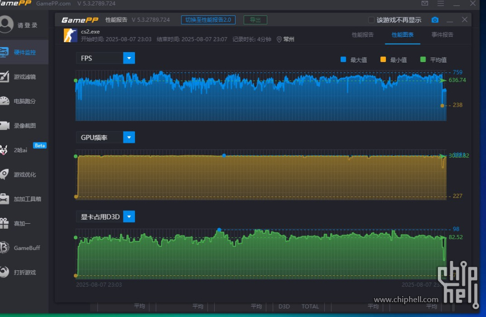Click the cs2.exe process name
Screen dimensions: 486x317
(90, 32)
